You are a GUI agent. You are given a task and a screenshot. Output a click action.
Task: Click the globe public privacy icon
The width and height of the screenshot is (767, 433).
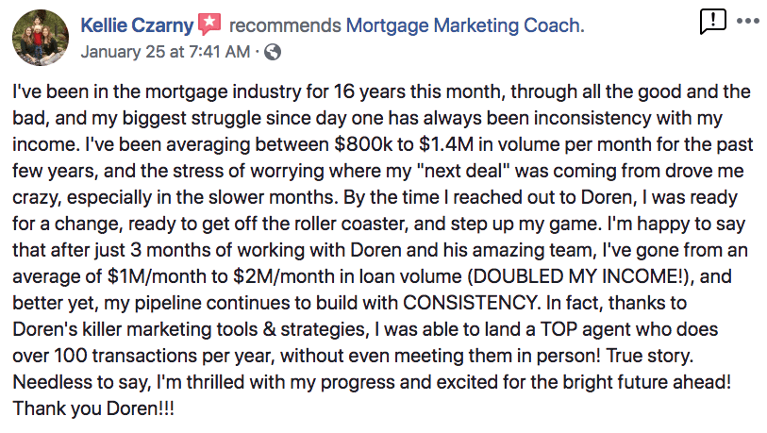tap(274, 52)
